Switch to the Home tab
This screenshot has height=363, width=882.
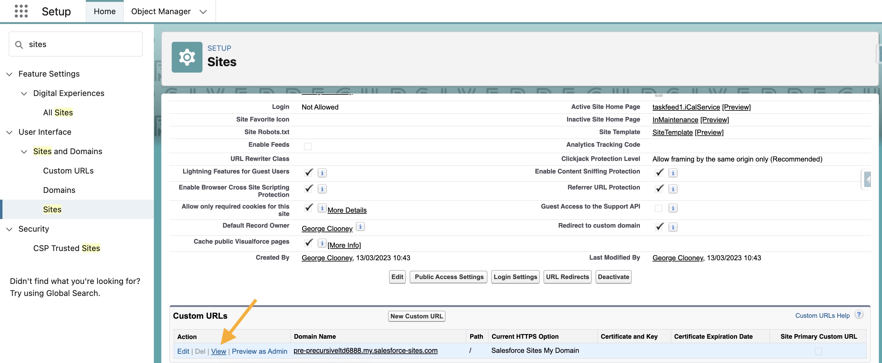(x=104, y=11)
